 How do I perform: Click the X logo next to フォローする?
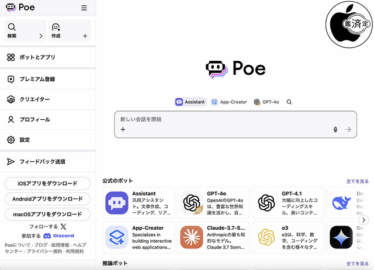(x=64, y=227)
